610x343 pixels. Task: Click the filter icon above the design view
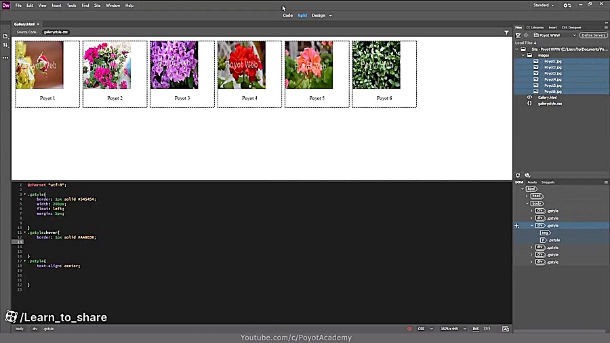[506, 33]
